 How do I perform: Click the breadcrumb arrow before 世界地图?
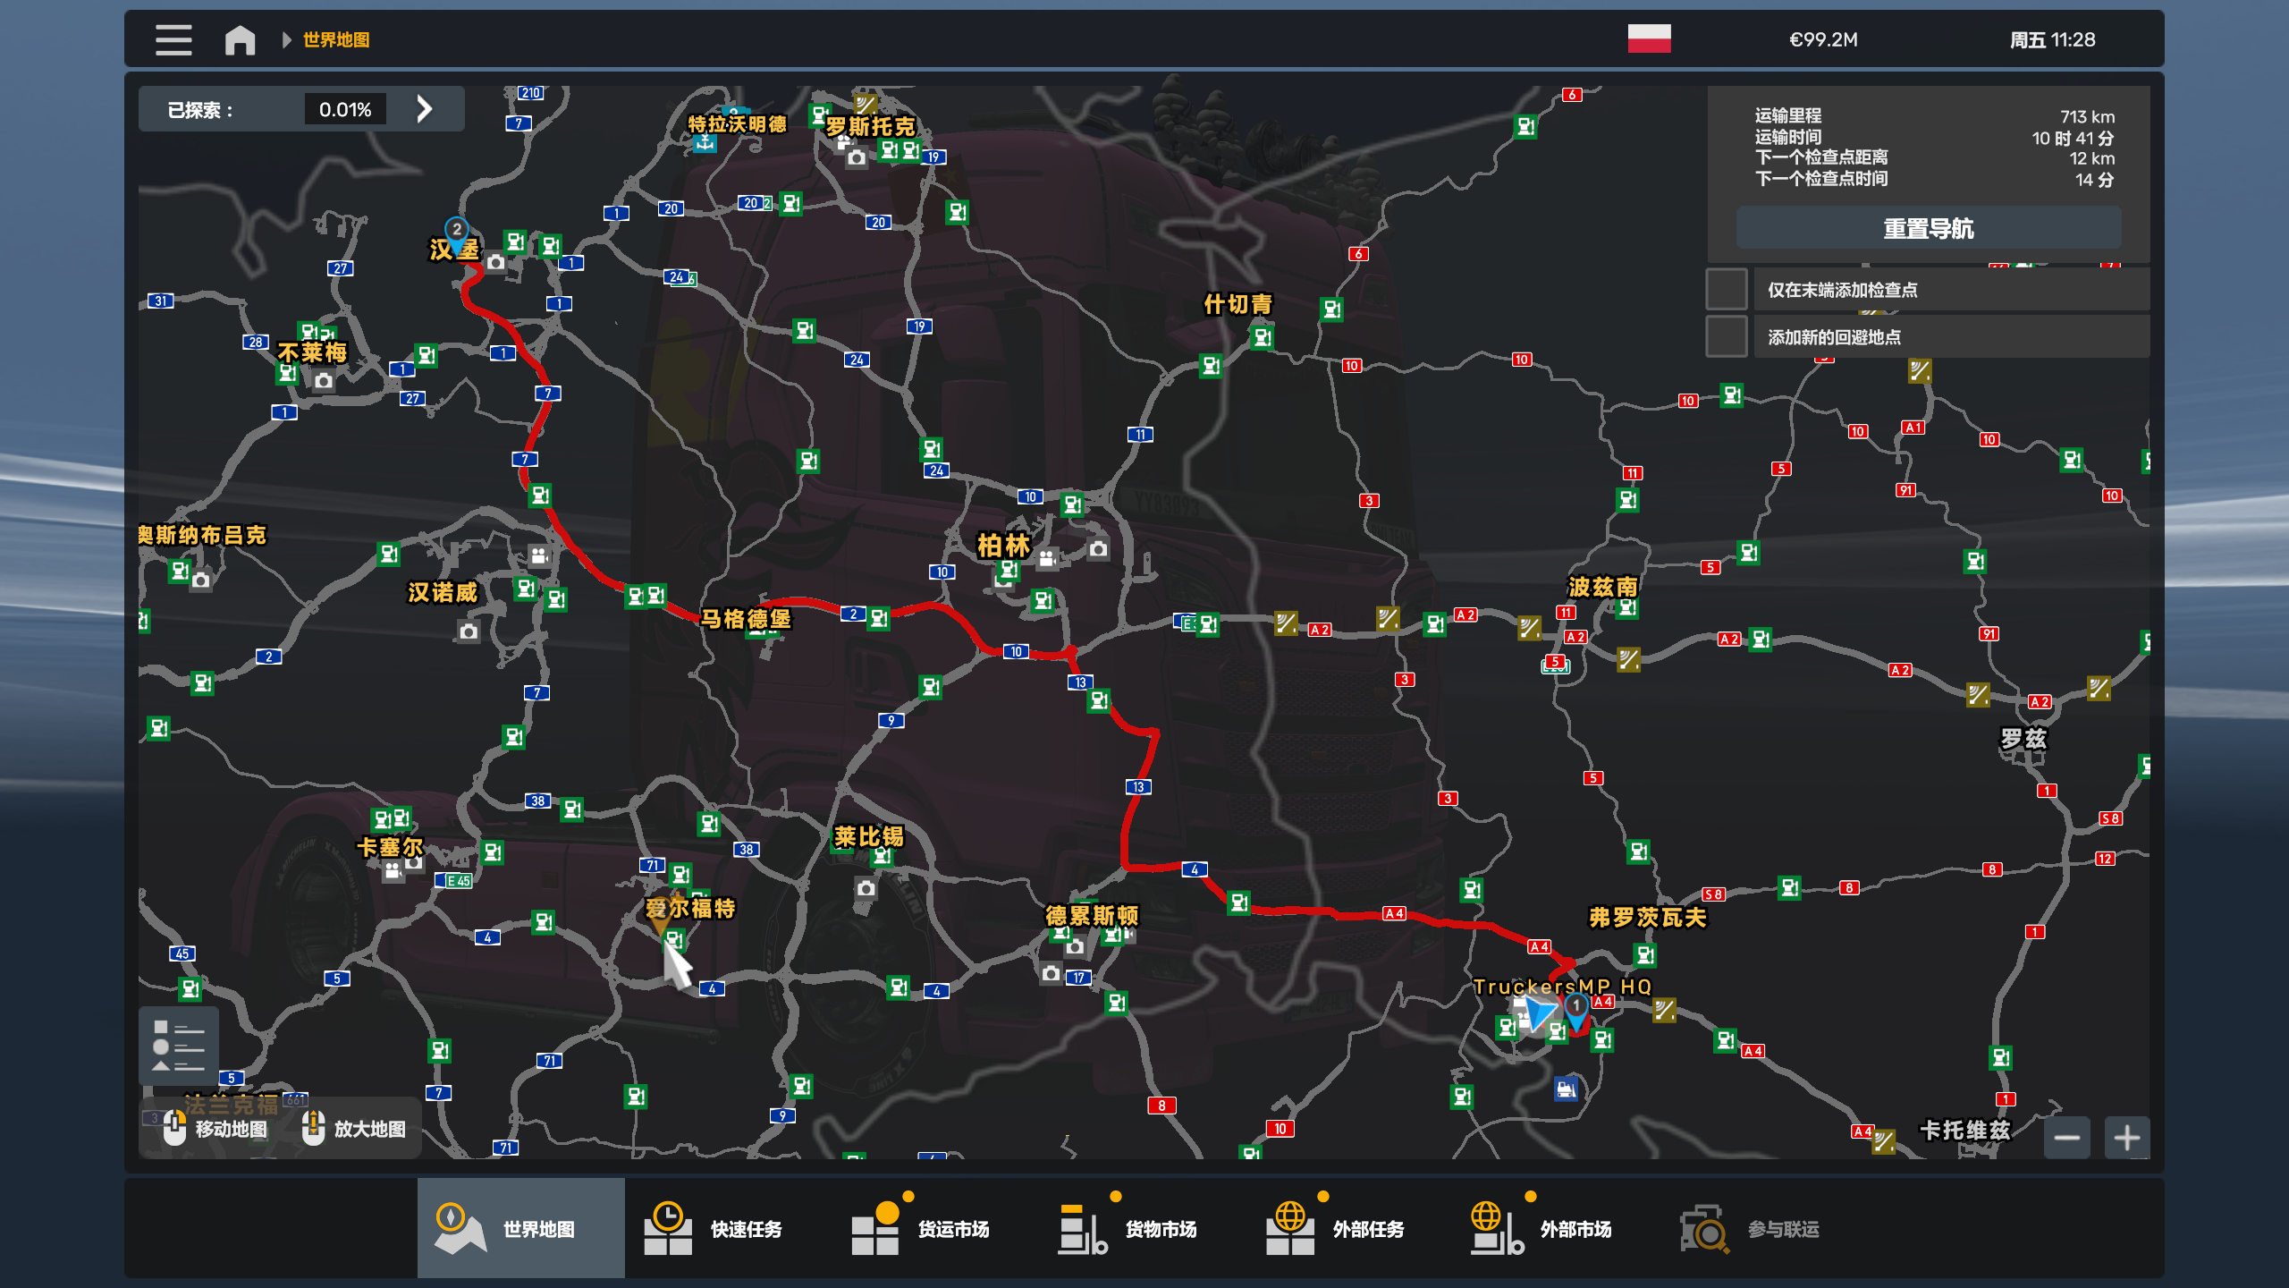[287, 39]
